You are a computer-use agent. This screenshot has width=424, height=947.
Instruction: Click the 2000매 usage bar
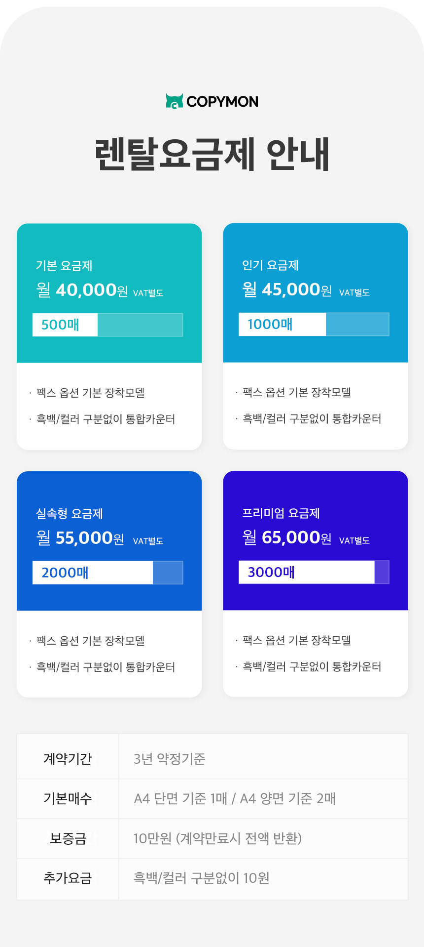[x=107, y=573]
